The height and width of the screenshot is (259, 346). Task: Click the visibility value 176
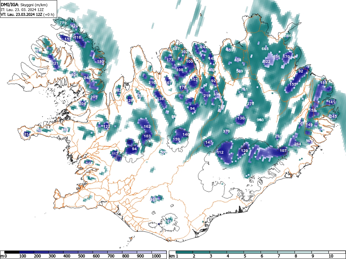pyautogui.click(x=183, y=87)
